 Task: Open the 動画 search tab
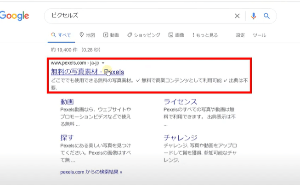111,35
